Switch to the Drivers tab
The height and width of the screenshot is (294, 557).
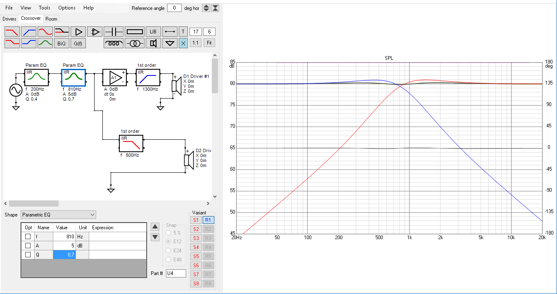9,19
